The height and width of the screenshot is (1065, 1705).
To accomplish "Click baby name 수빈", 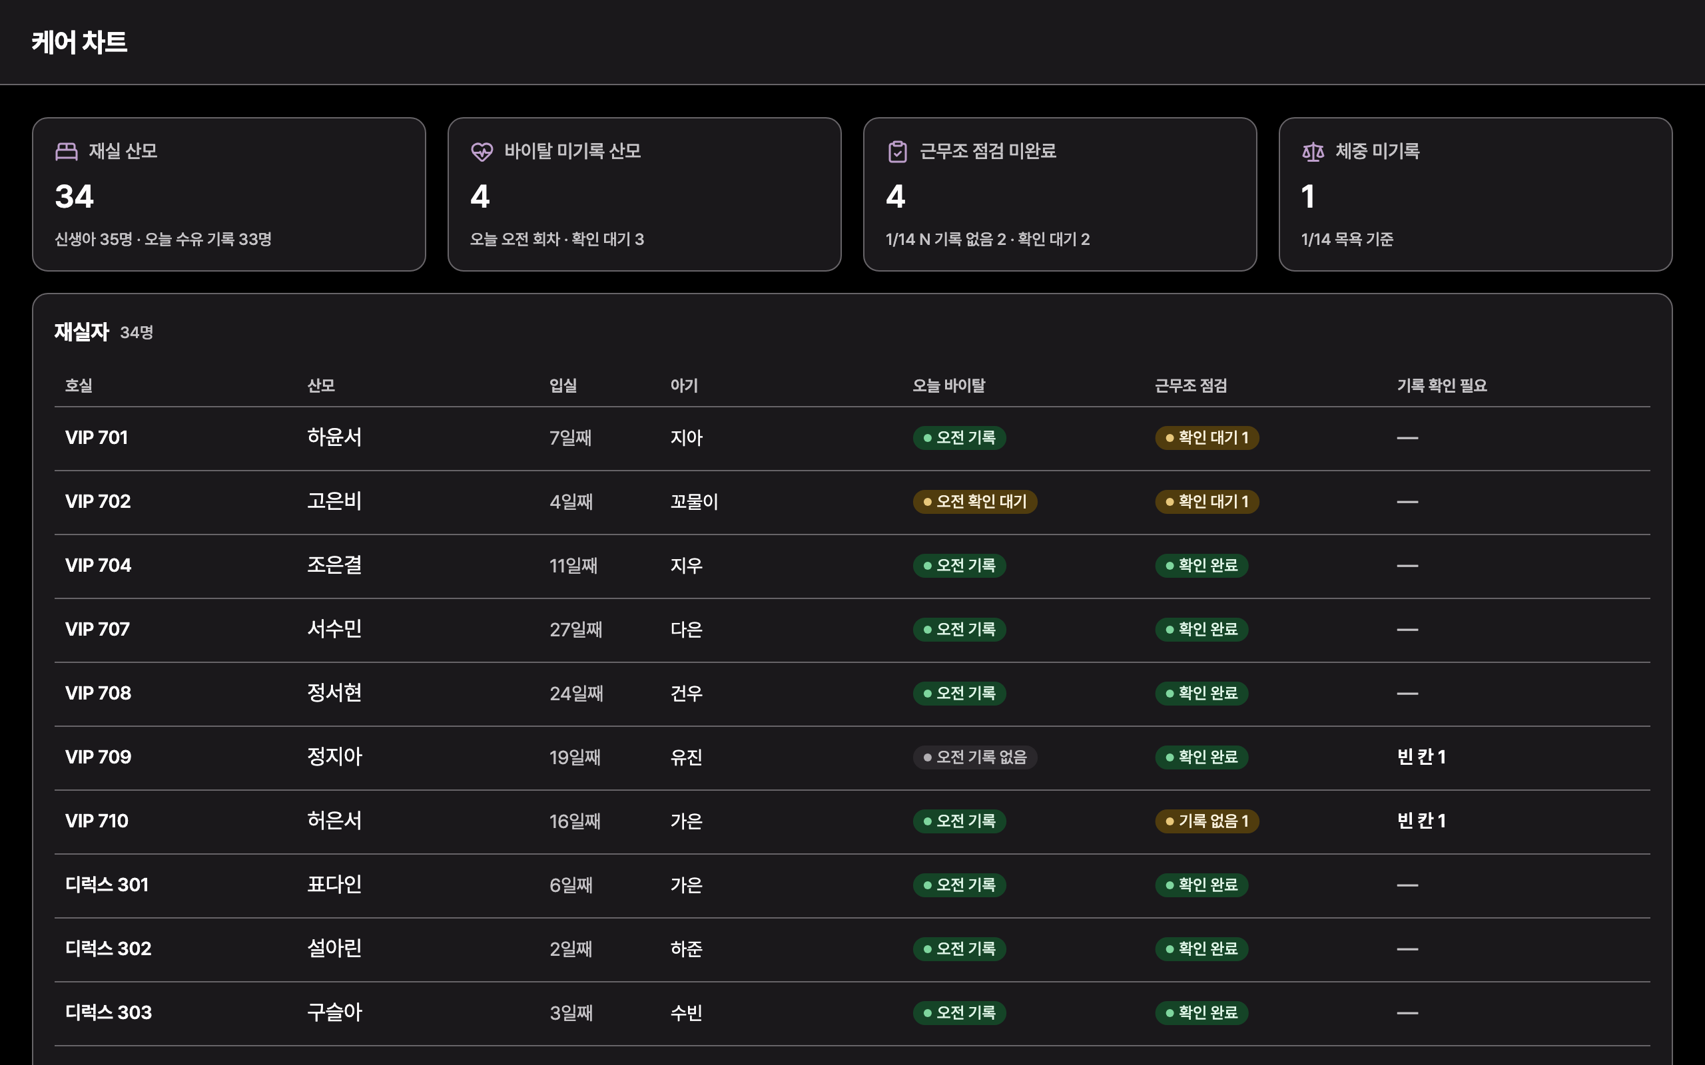I will coord(686,1012).
